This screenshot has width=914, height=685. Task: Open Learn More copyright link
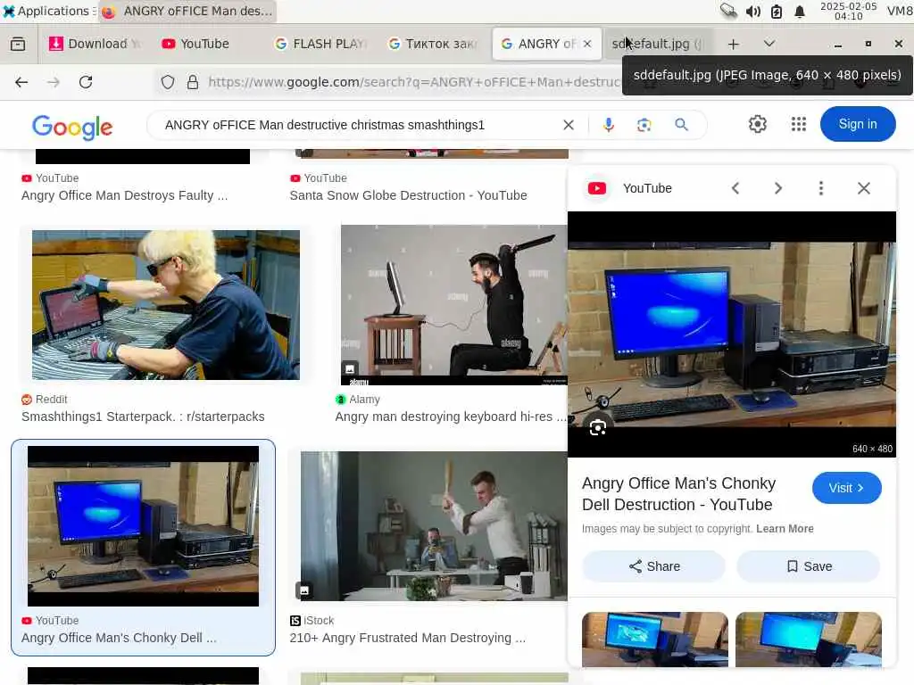[785, 529]
